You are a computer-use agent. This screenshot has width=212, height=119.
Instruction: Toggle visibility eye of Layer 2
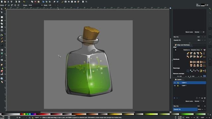[x=175, y=83]
